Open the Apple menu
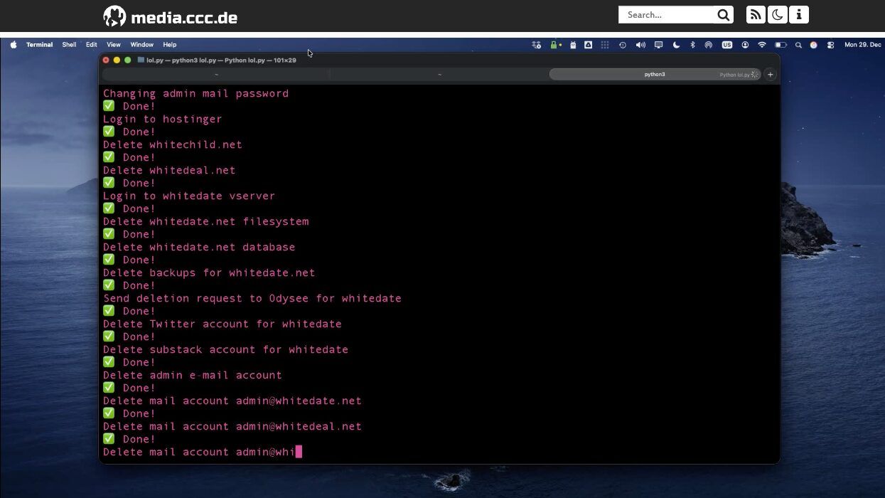This screenshot has height=498, width=885. 14,45
